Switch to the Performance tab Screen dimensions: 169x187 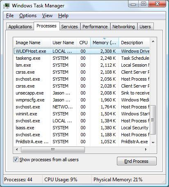click(x=95, y=27)
